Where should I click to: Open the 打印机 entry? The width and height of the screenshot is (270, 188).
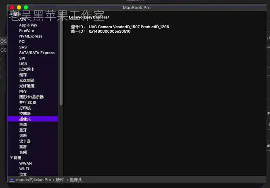[25, 108]
